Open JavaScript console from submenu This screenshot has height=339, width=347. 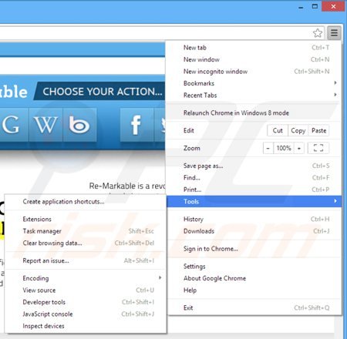point(86,314)
